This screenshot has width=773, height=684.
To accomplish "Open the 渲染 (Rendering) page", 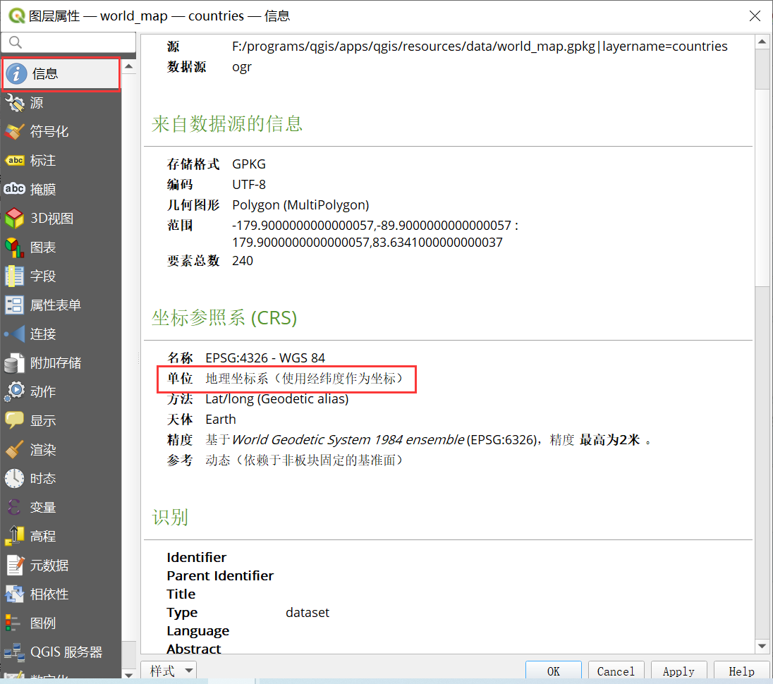I will [61, 450].
